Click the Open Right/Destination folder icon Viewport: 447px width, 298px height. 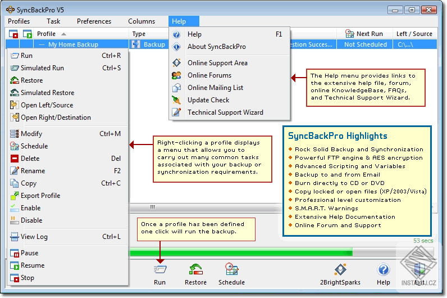pos(14,118)
